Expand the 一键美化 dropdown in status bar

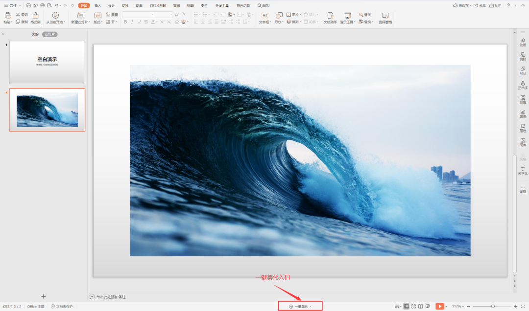tap(311, 307)
